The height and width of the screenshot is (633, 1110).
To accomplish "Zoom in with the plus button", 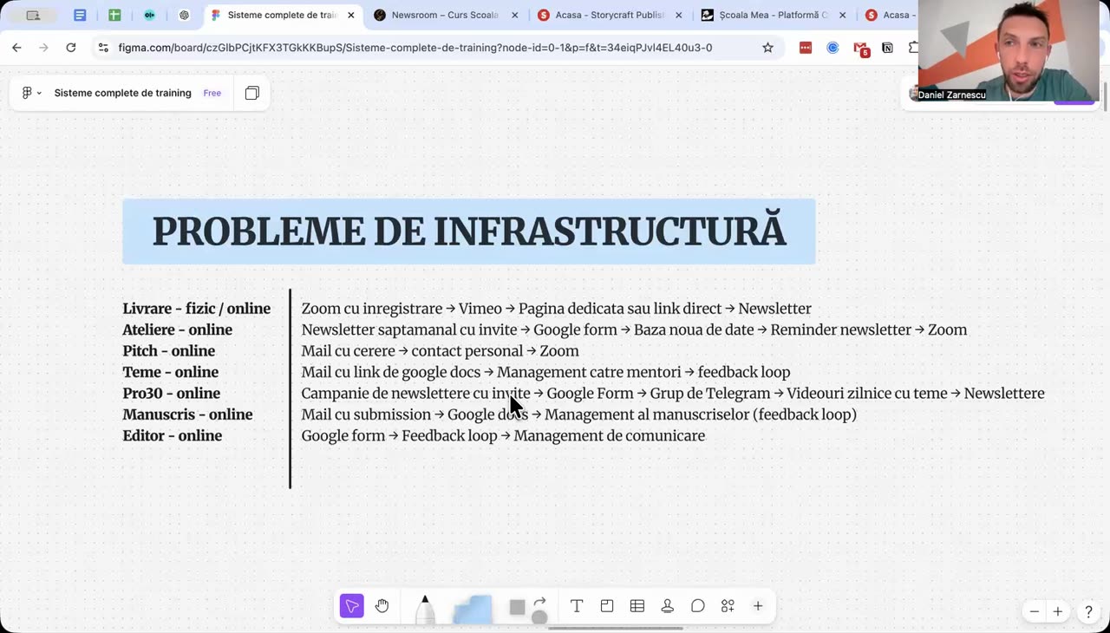I will coord(1058,611).
